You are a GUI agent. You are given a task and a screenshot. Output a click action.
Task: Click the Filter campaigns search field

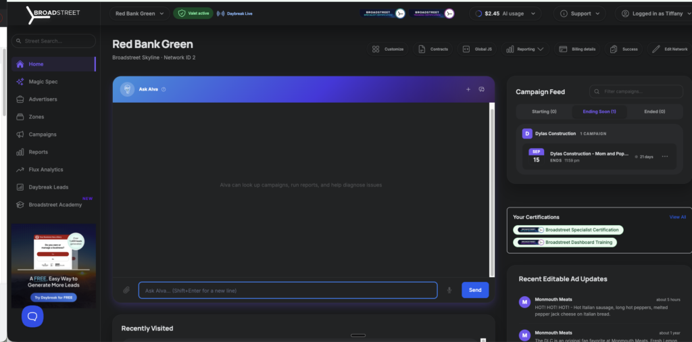[636, 91]
